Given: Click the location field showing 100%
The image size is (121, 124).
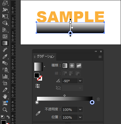Looking at the screenshot, I should (x=70, y=117).
